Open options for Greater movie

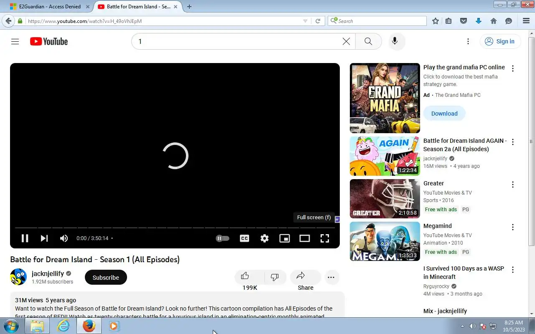pyautogui.click(x=513, y=185)
